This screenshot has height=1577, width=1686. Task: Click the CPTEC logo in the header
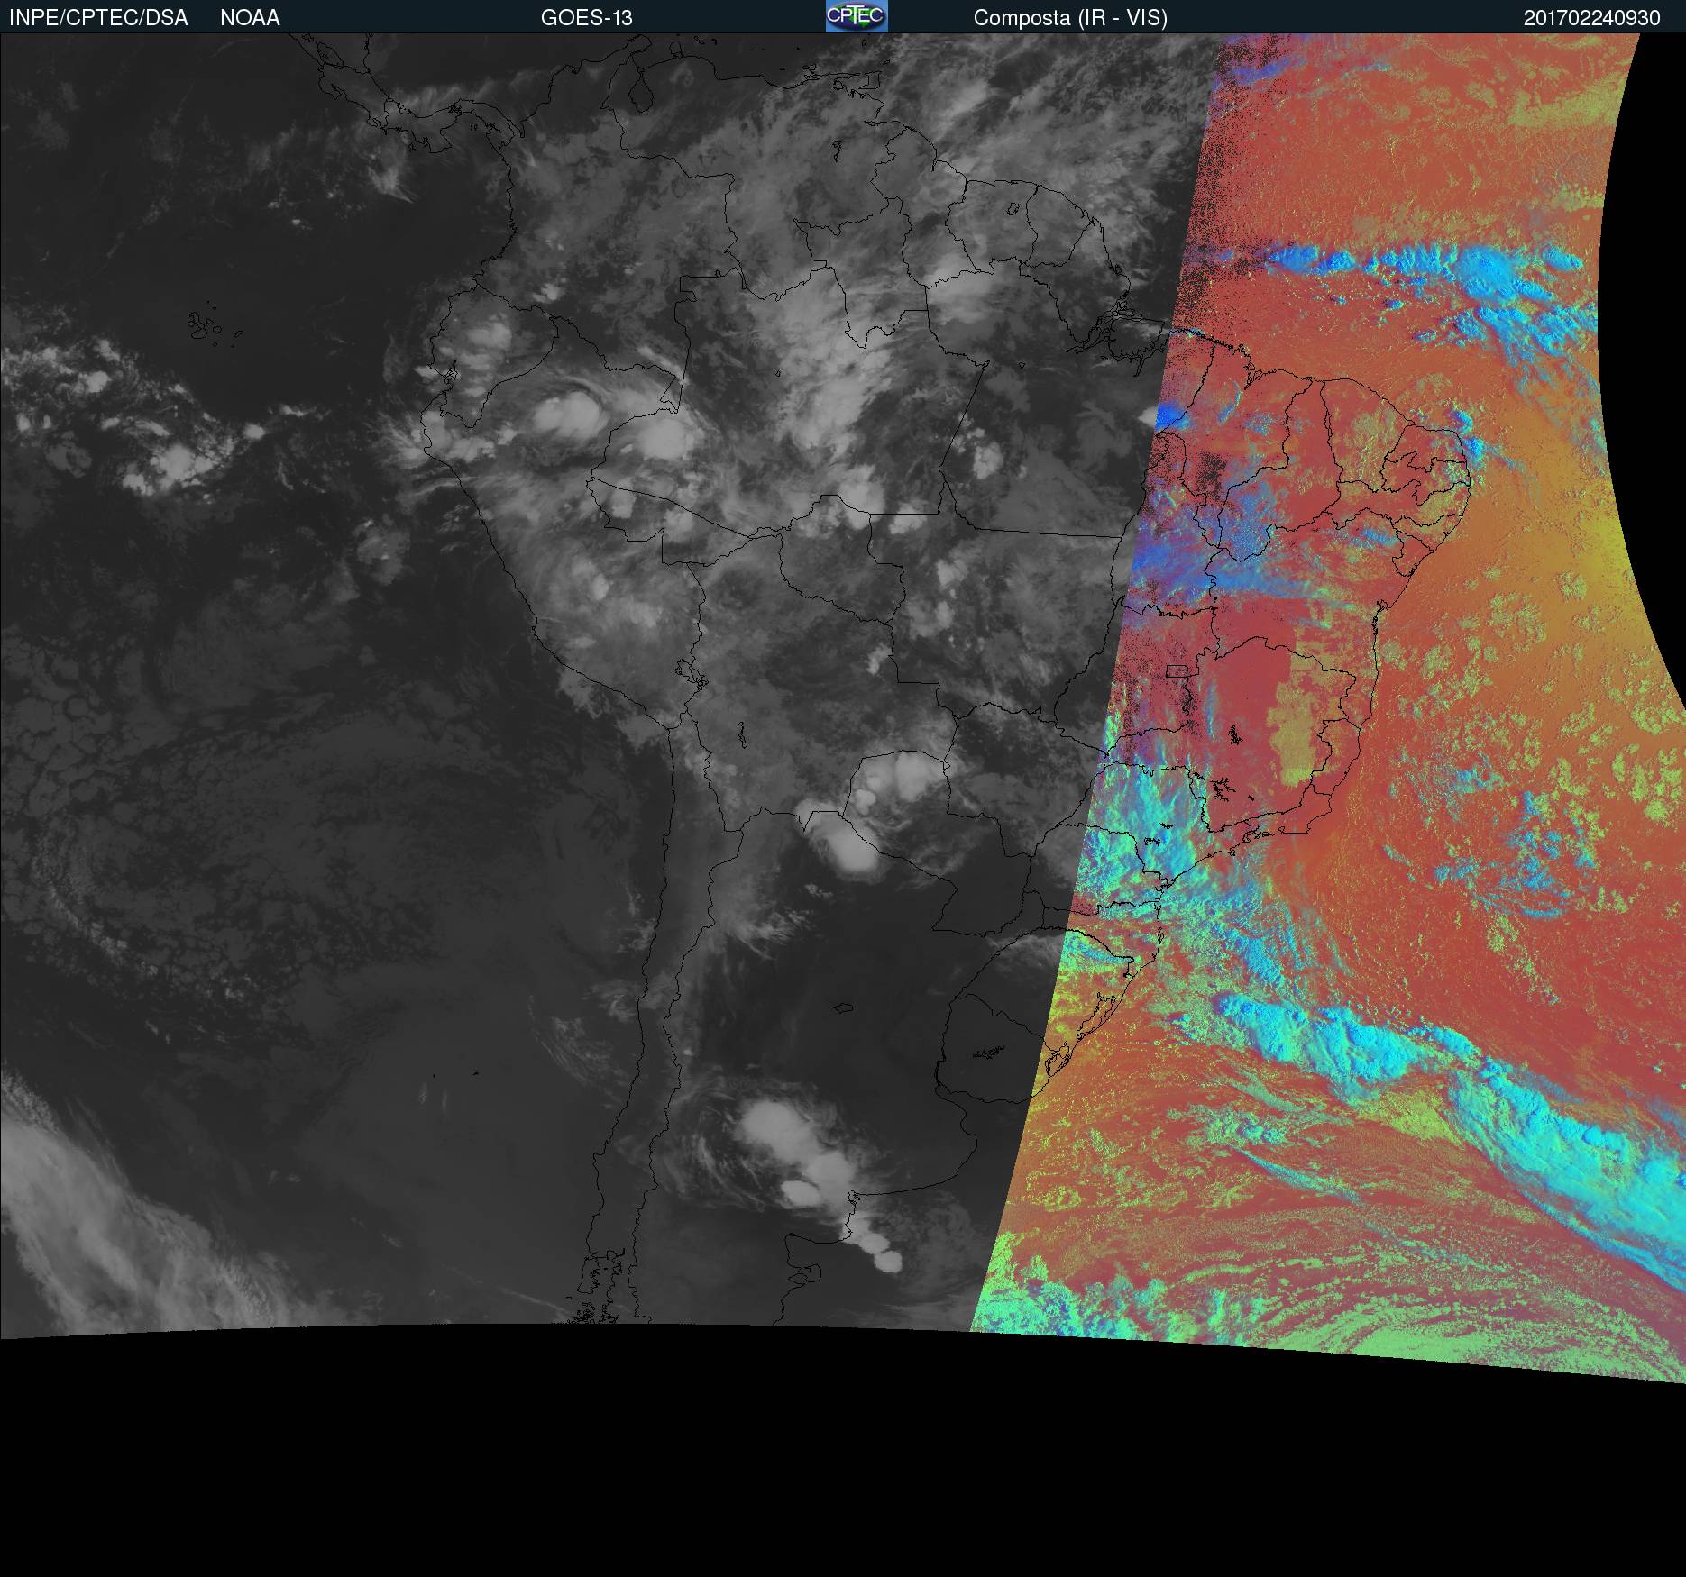(857, 16)
